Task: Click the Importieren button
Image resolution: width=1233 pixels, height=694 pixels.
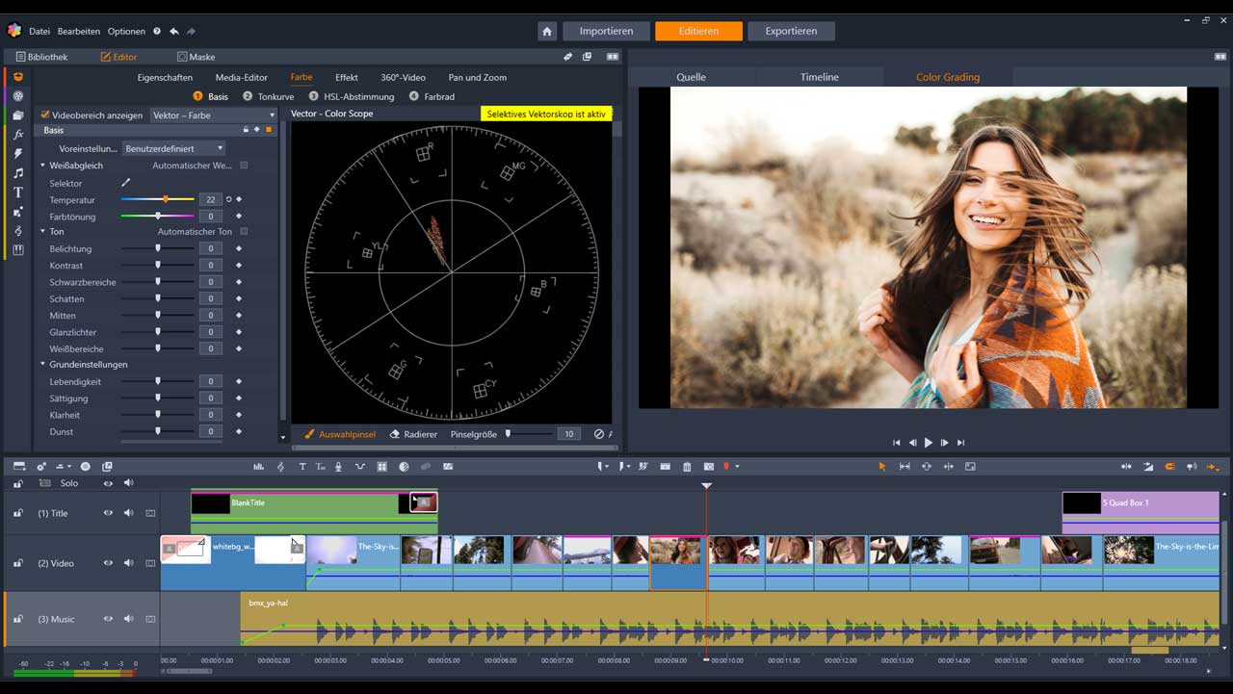Action: pyautogui.click(x=606, y=31)
